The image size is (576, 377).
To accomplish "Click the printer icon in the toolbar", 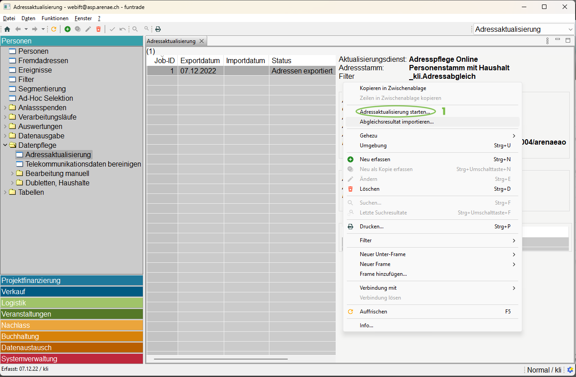I will 158,29.
